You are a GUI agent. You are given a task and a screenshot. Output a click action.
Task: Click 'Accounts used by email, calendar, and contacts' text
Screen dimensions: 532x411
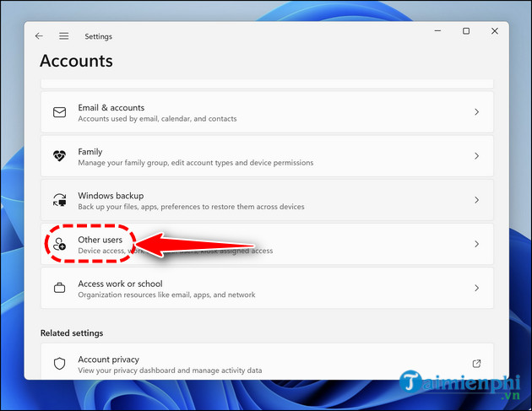[157, 119]
